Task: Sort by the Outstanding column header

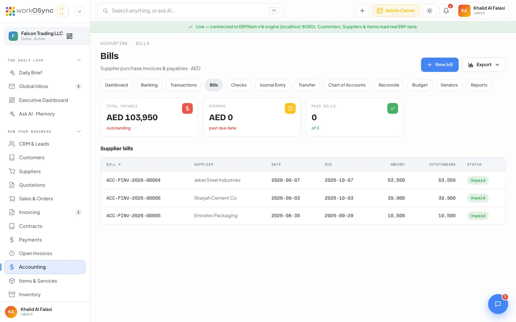Action: pos(442,165)
